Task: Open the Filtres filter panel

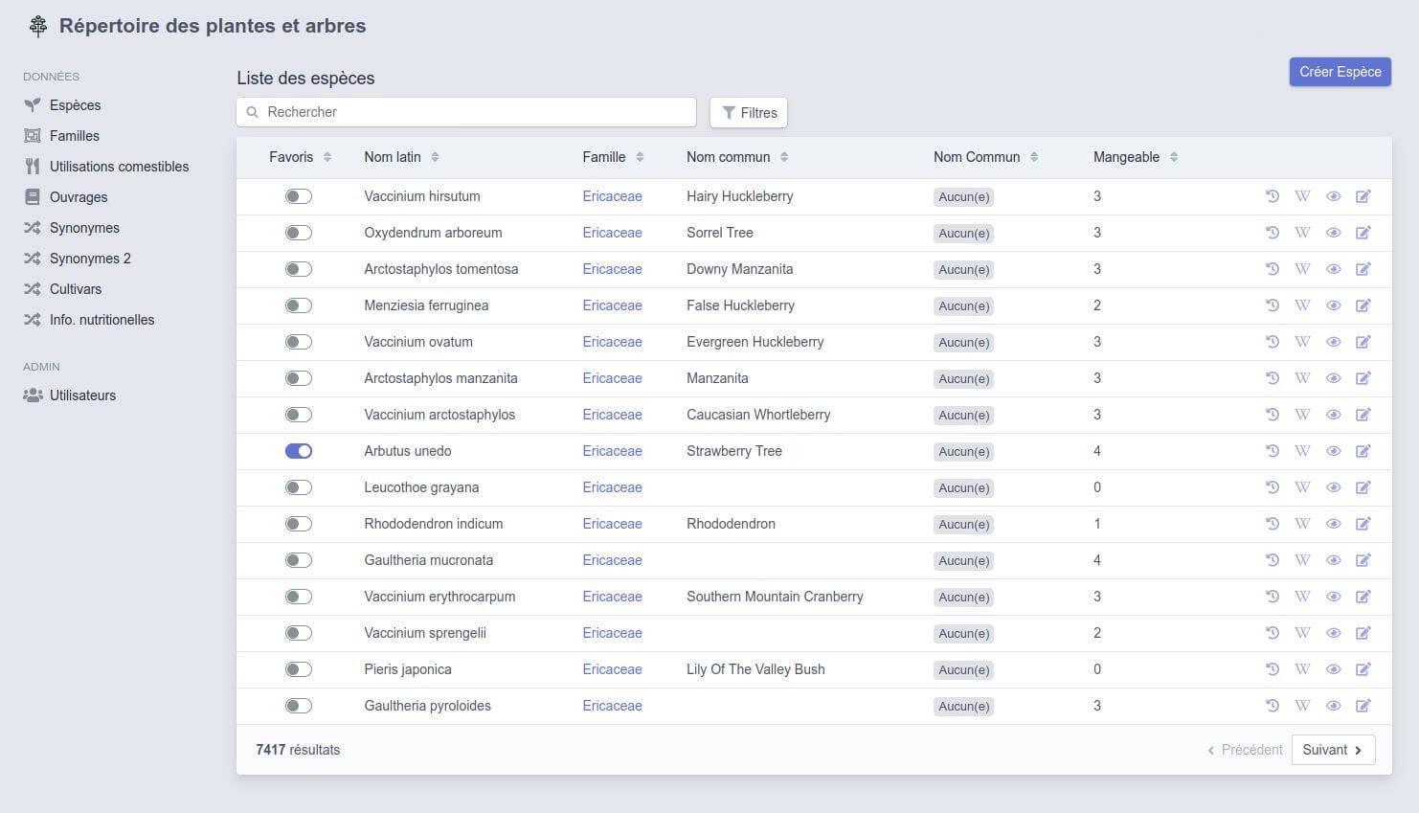Action: [749, 113]
